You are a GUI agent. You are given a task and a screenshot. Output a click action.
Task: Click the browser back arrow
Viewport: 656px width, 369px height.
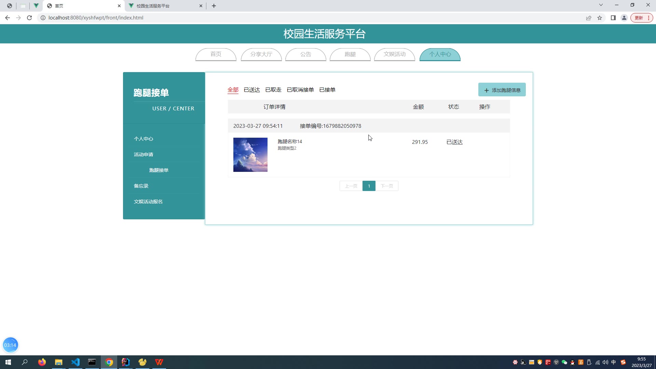coord(8,18)
